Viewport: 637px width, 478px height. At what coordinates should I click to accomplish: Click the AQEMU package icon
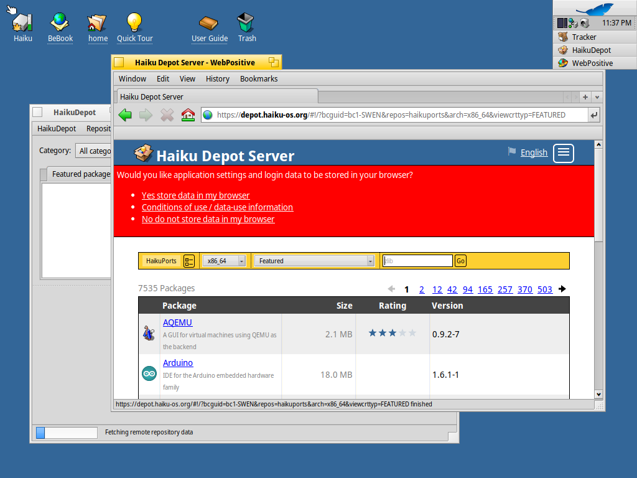pos(149,334)
